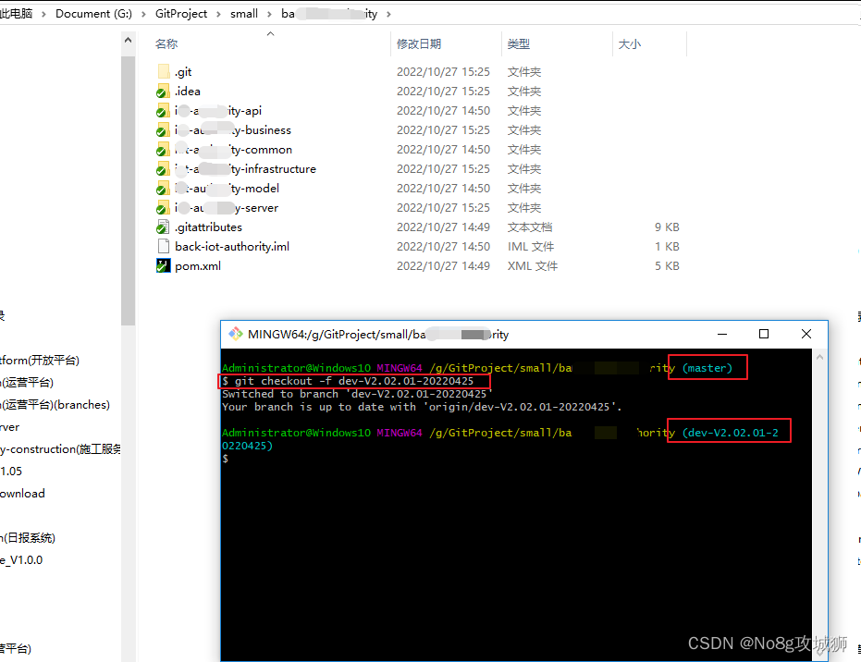Click the .gitattributes file icon
This screenshot has width=861, height=662.
[163, 227]
